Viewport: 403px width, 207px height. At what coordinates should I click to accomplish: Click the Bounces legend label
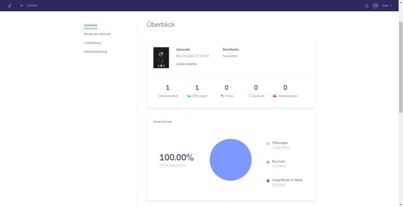coord(279,161)
